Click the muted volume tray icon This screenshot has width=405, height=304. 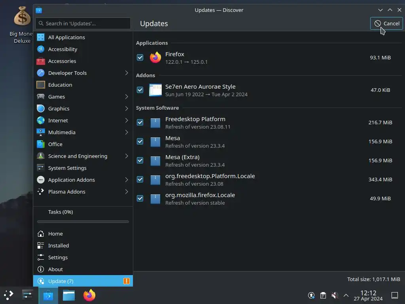click(335, 295)
